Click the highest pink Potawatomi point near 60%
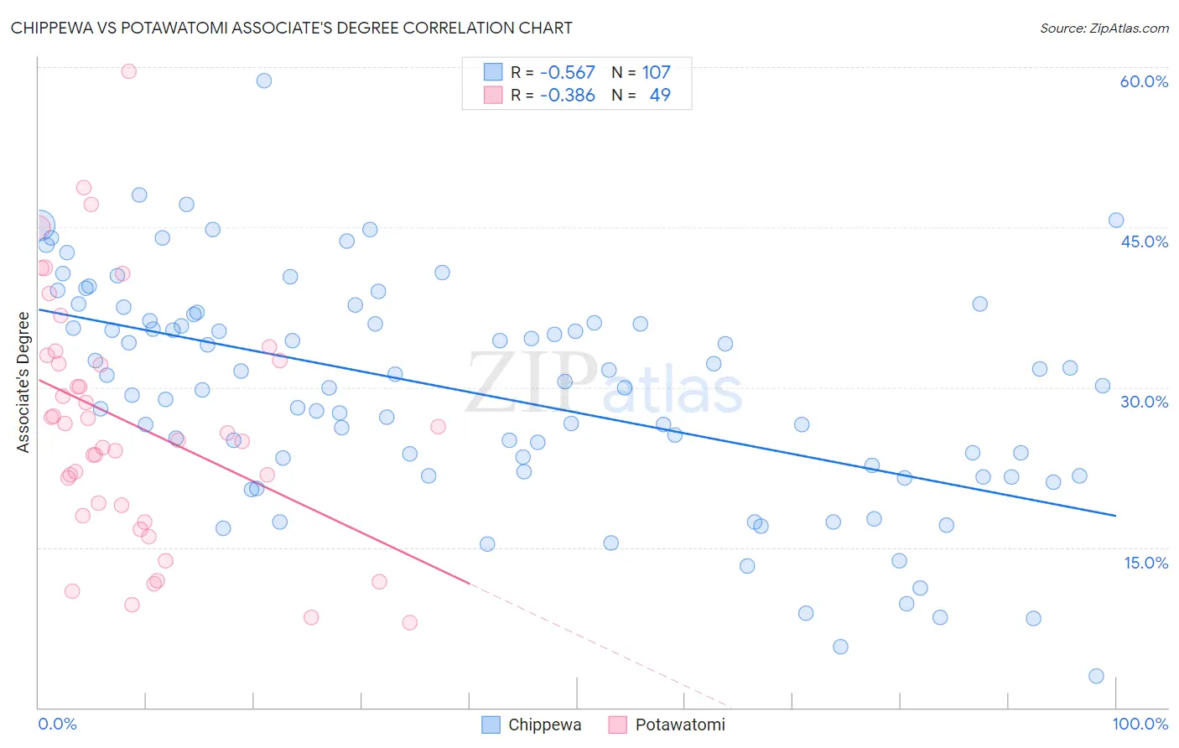 [x=128, y=71]
